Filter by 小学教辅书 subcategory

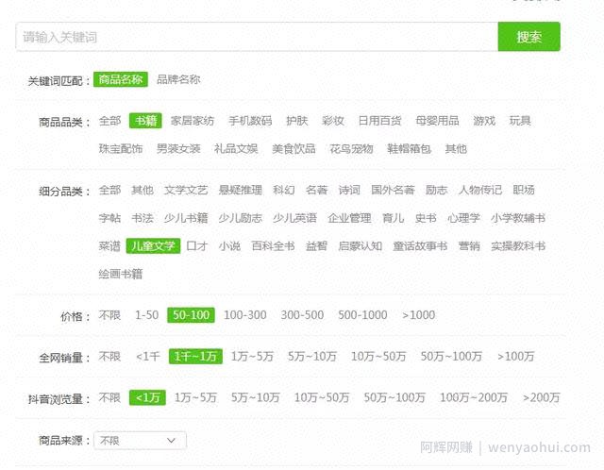[x=518, y=218]
